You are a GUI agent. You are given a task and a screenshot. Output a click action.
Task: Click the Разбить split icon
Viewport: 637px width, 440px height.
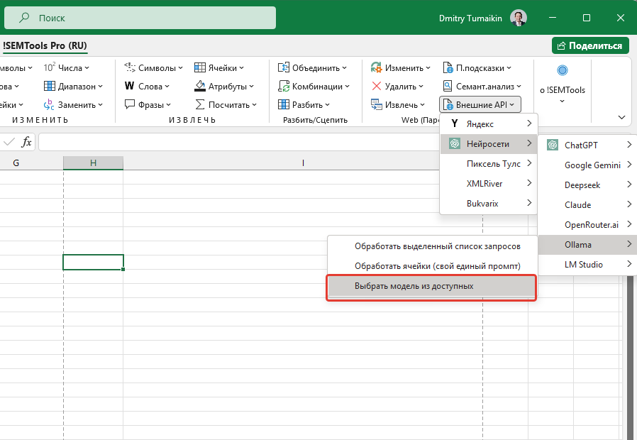(x=284, y=104)
